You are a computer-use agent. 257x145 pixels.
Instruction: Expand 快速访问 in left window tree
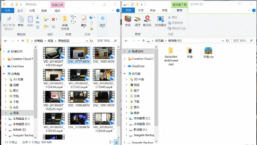pos(4,52)
